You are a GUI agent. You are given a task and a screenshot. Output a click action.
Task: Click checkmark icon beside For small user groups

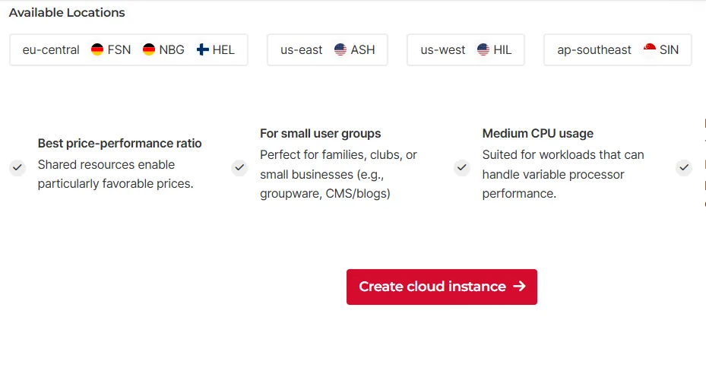[x=239, y=167]
